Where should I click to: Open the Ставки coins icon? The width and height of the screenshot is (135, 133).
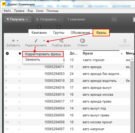82,41
